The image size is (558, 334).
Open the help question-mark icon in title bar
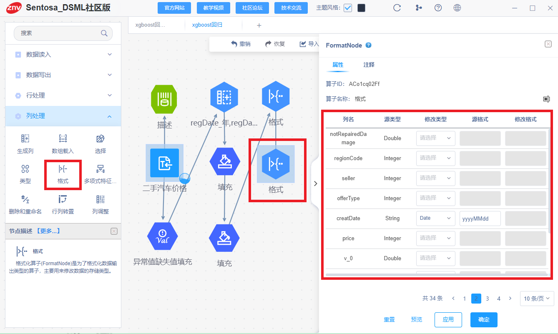pos(438,8)
